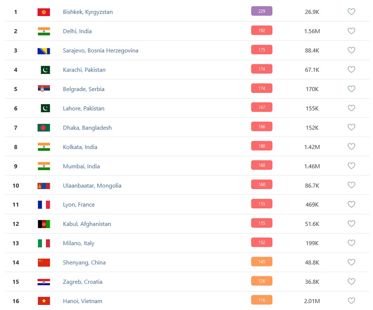Favorite Bishkek with the heart icon
Viewport: 373px width, 310px height.
[351, 11]
